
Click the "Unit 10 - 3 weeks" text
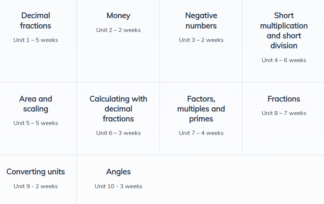[118, 186]
